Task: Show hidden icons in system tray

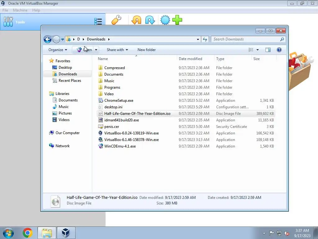Action: point(264,233)
